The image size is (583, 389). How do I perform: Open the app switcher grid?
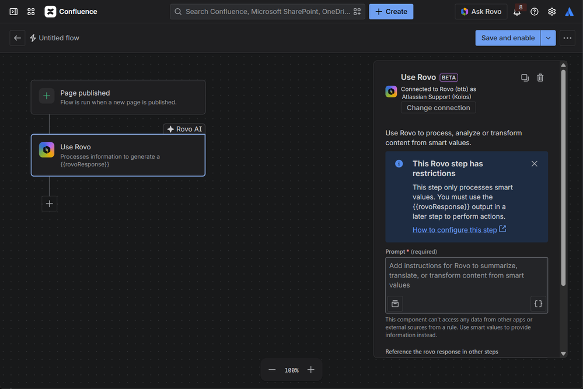[x=31, y=12]
